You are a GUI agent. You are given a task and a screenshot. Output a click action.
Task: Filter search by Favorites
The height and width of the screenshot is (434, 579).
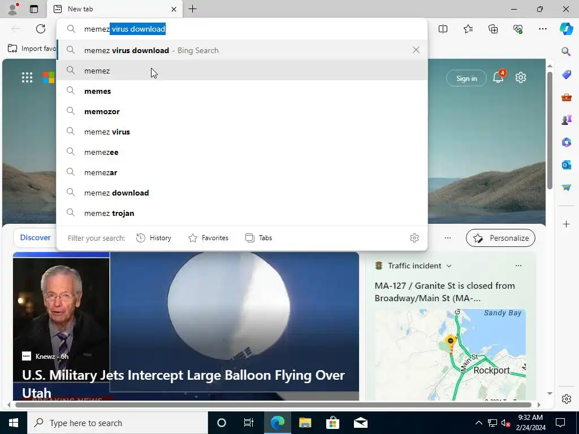208,238
